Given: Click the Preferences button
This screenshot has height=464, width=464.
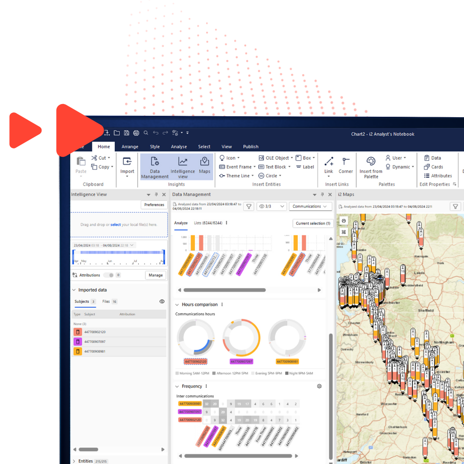Looking at the screenshot, I should point(154,205).
